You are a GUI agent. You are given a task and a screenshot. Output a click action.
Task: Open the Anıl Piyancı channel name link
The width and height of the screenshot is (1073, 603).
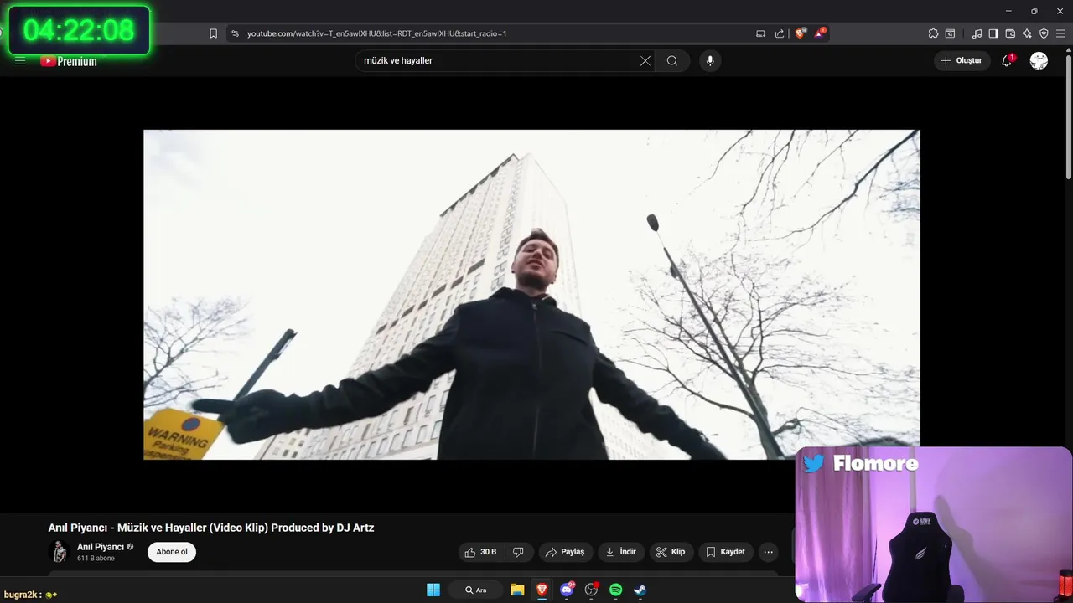[x=101, y=547]
